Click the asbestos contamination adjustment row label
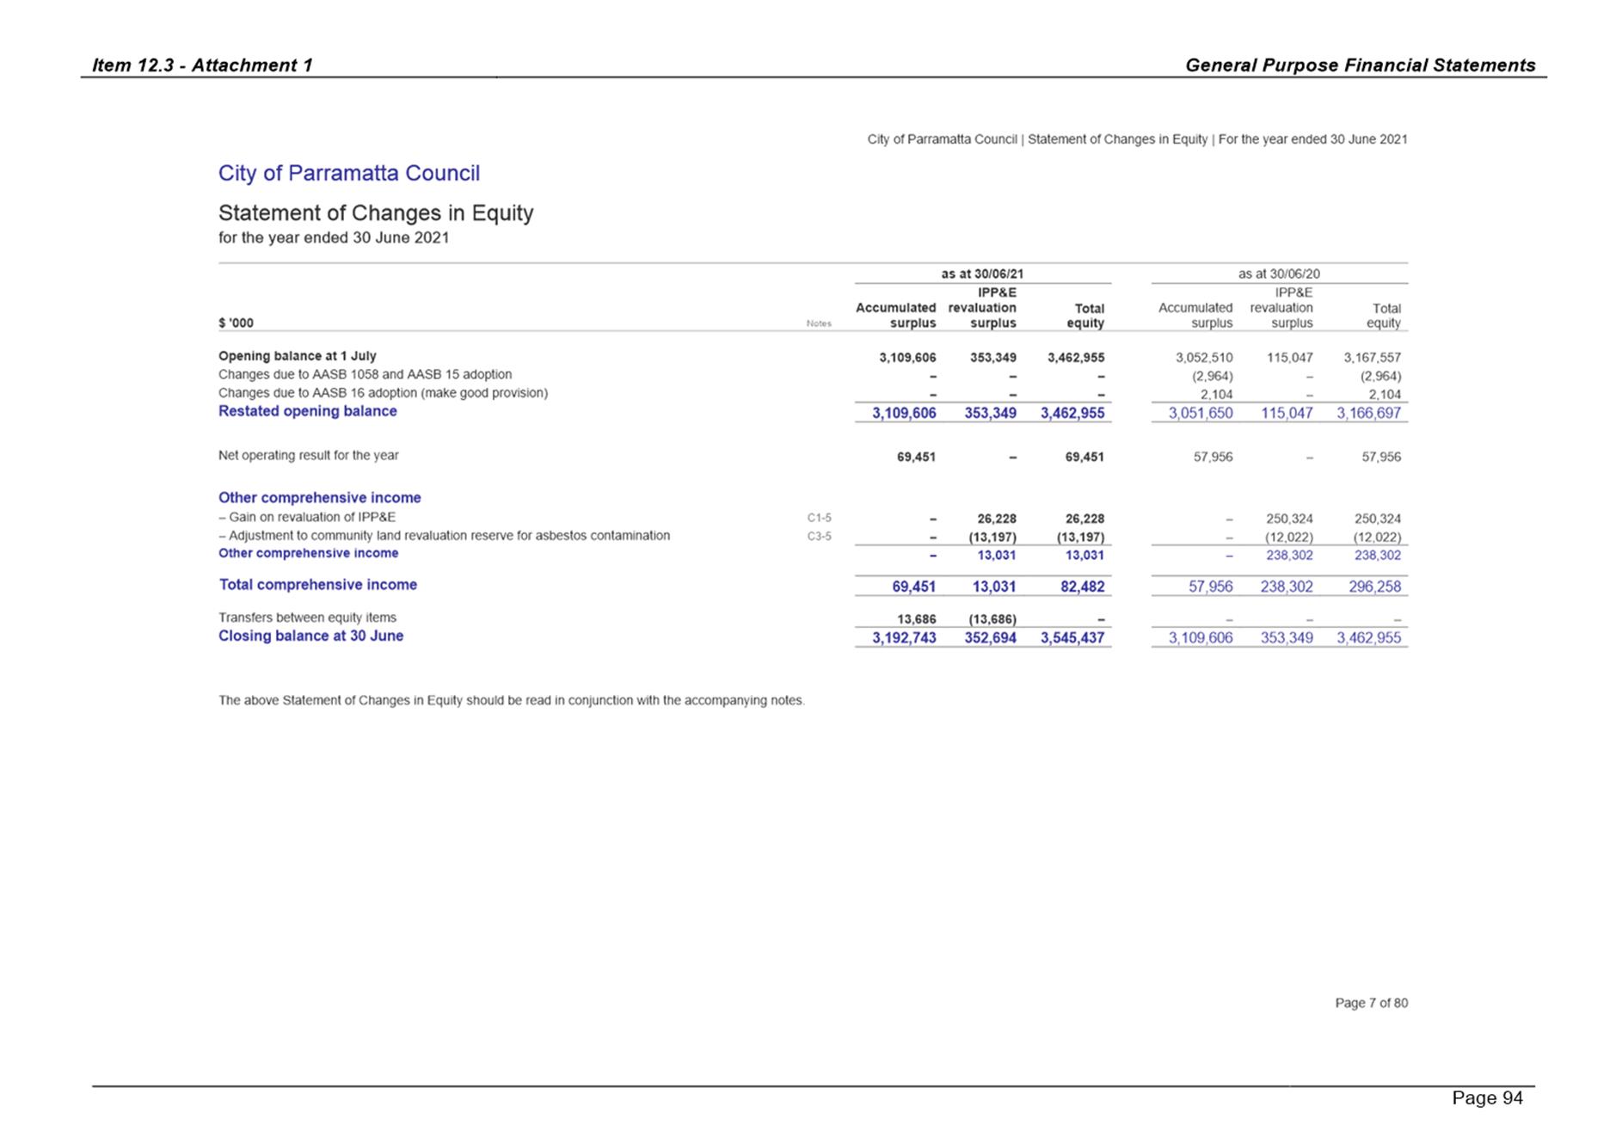Viewport: 1616px width, 1143px height. click(x=444, y=536)
